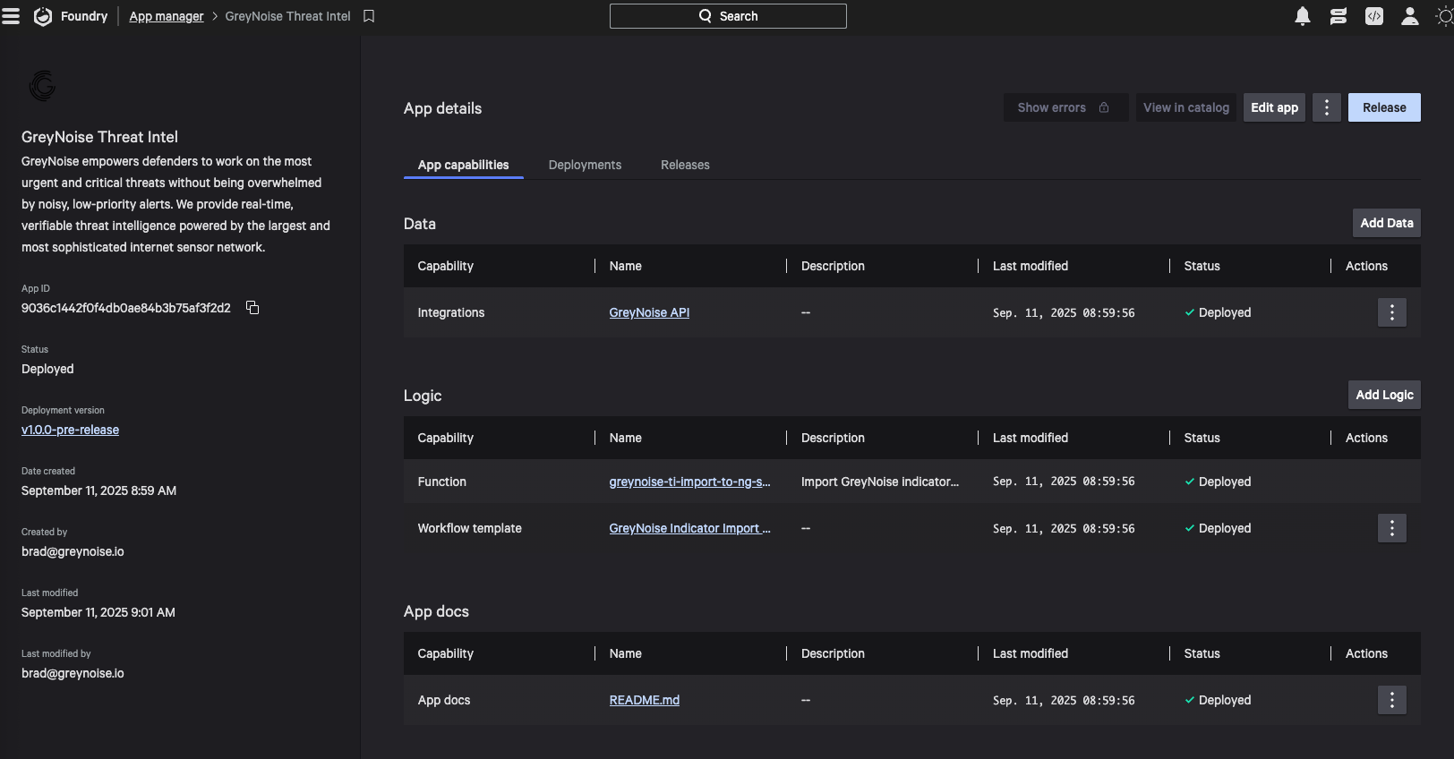Screen dimensions: 1454x759
Task: Open greynoise-ti-import-to-ng-s... function link
Action: pyautogui.click(x=689, y=482)
